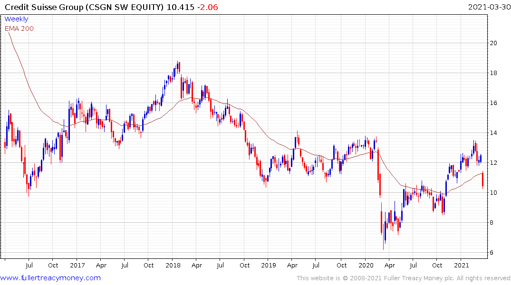Click the 2019 year axis label

269,265
